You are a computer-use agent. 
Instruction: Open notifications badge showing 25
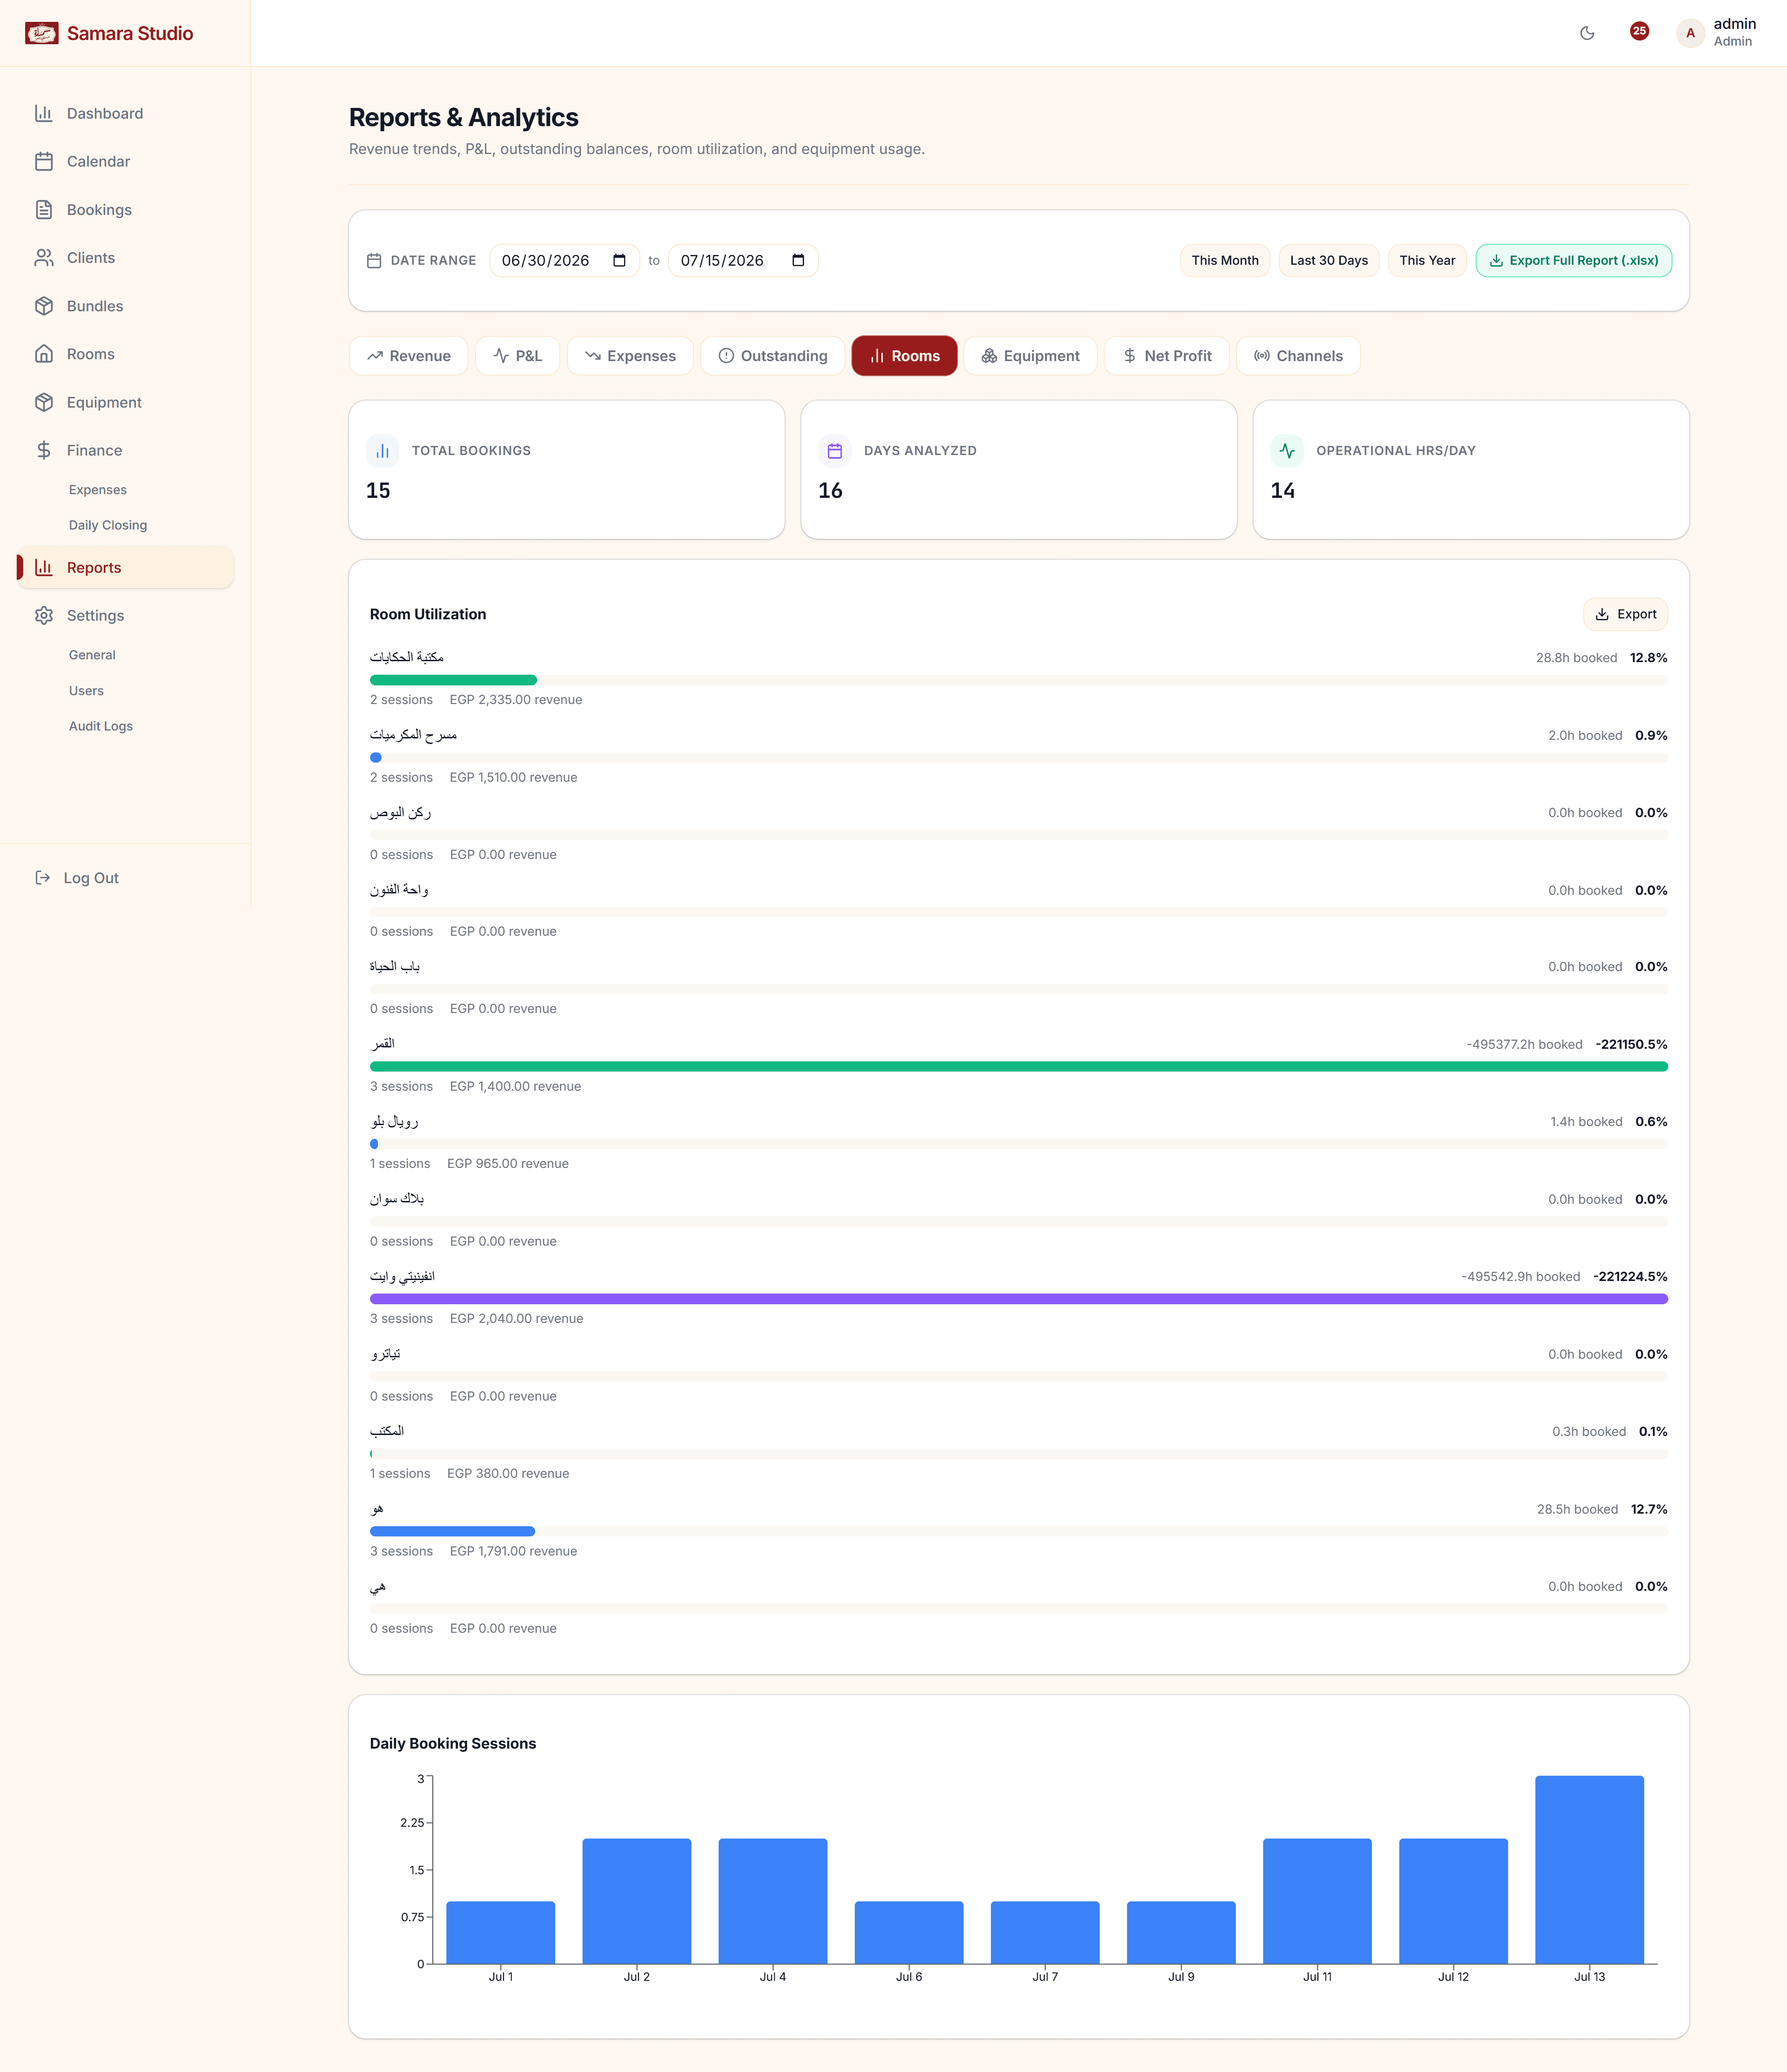(x=1639, y=31)
